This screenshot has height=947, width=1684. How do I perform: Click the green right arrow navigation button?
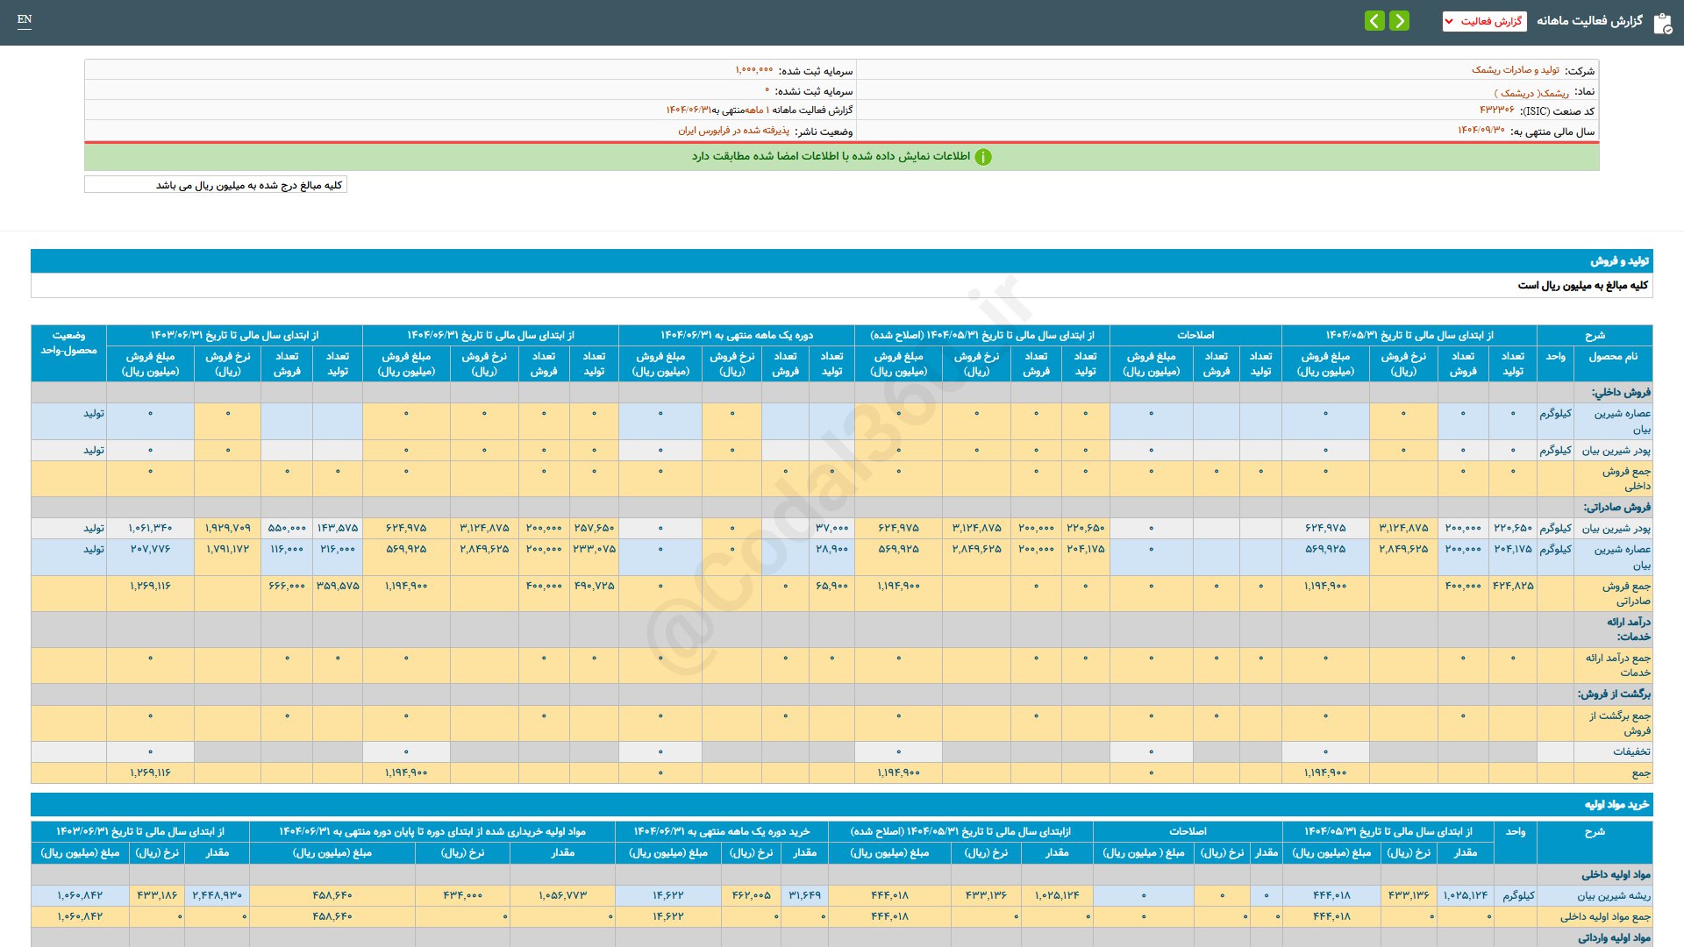click(x=1400, y=20)
